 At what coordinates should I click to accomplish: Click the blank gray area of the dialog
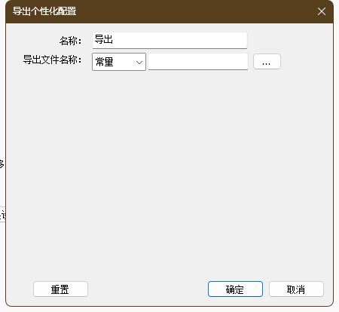coord(169,171)
